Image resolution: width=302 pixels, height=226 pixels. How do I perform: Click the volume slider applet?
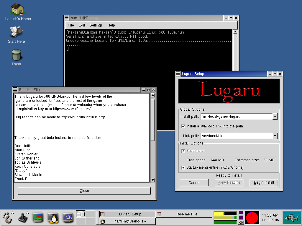[241, 215]
